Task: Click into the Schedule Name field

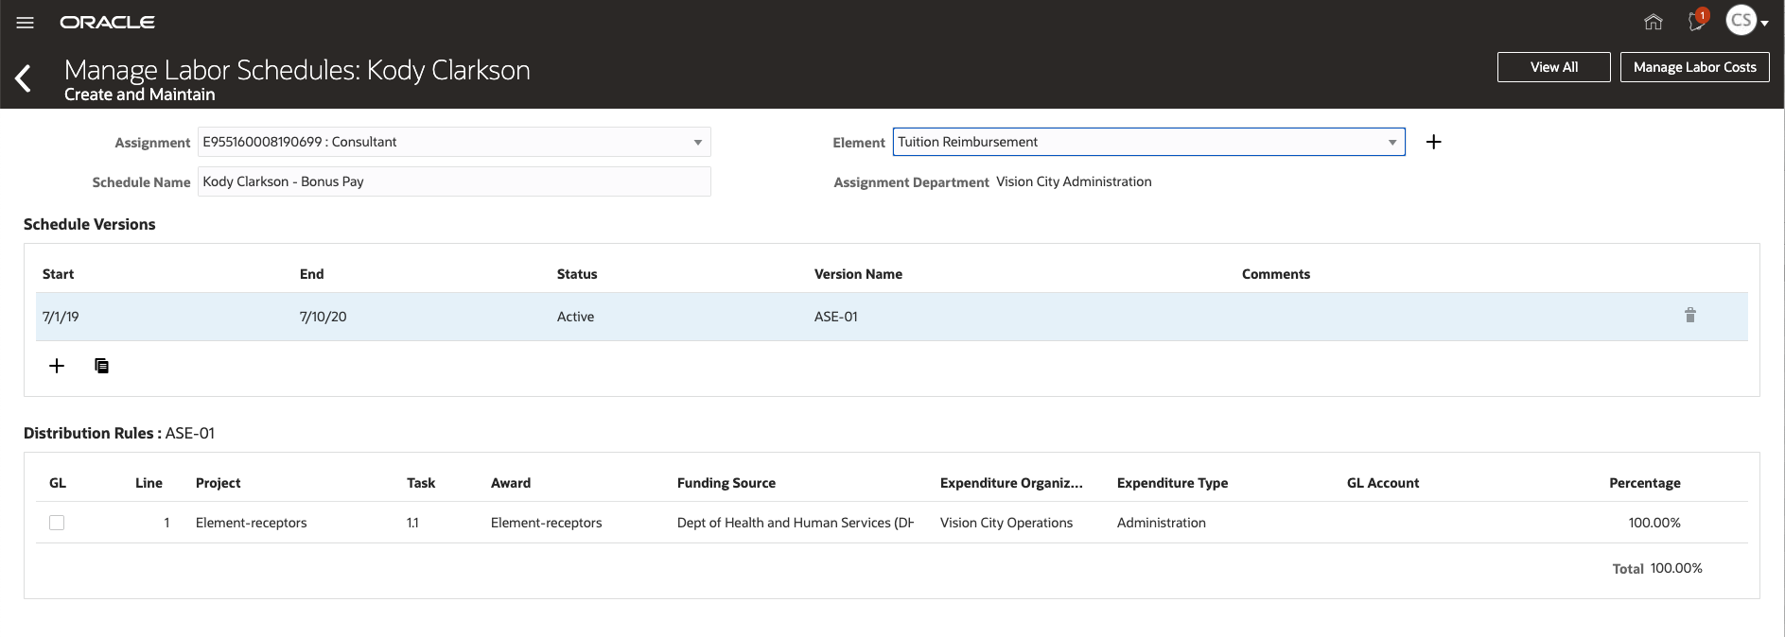Action: point(454,181)
